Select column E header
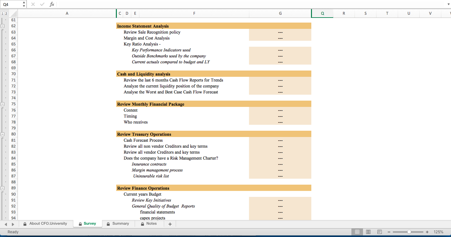Screen dimensions: 451x237 [135, 13]
